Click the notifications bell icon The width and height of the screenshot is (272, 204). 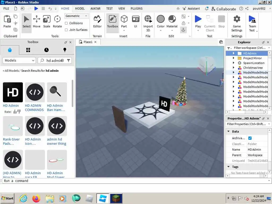click(x=207, y=8)
